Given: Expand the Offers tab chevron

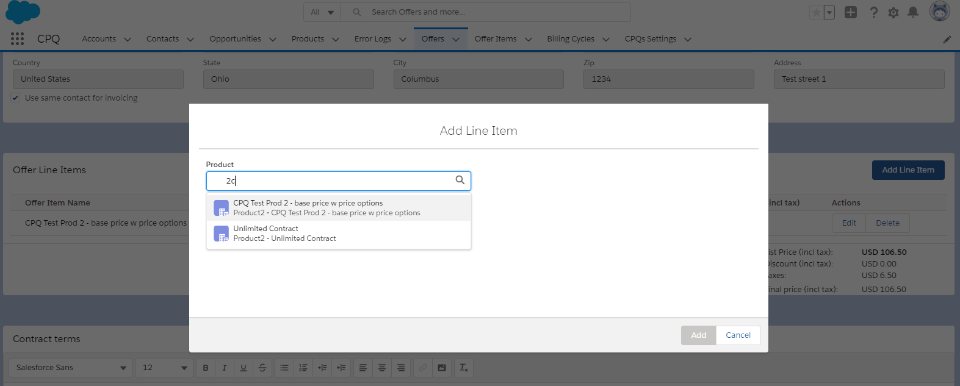Looking at the screenshot, I should click(456, 39).
